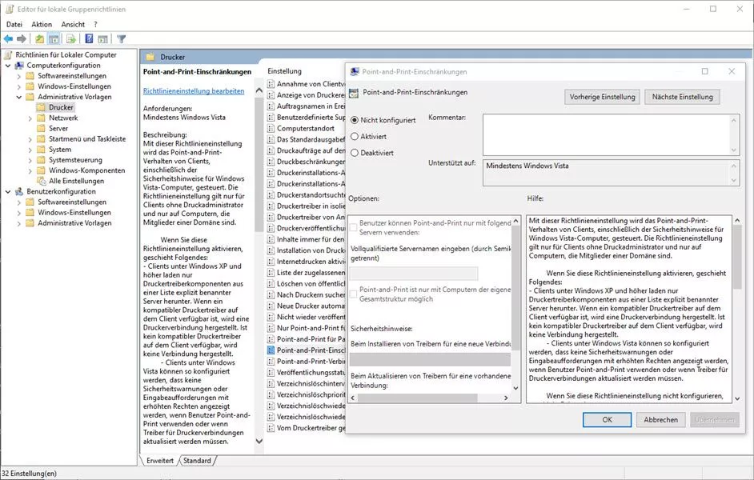Click the Back arrow in the toolbar
The width and height of the screenshot is (754, 480).
tap(8, 38)
